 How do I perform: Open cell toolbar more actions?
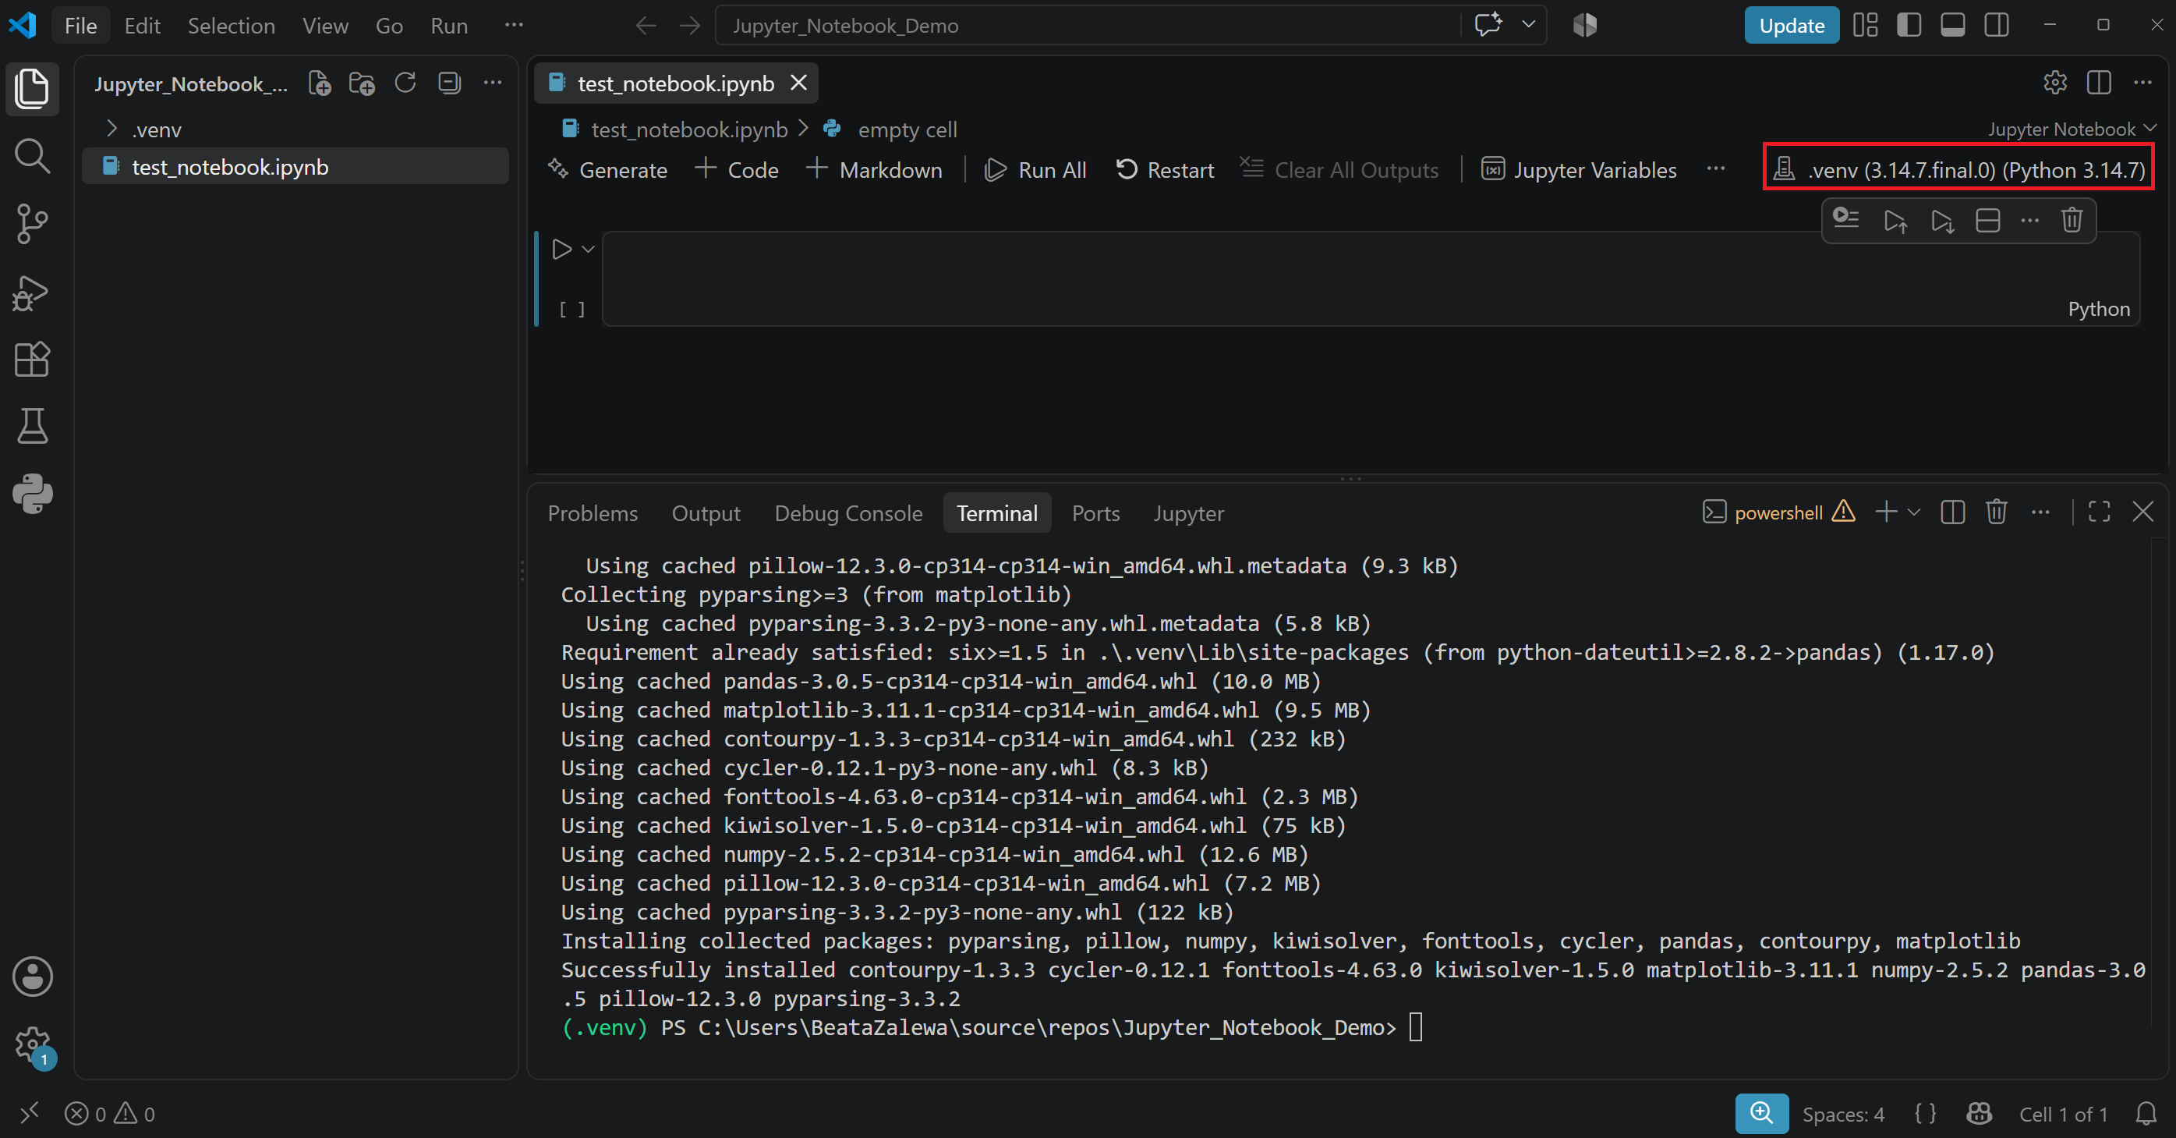[x=2030, y=222]
